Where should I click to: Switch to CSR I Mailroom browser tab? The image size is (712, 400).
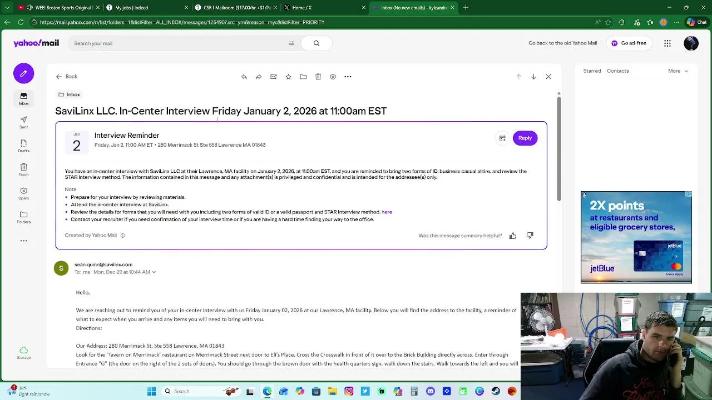click(236, 8)
